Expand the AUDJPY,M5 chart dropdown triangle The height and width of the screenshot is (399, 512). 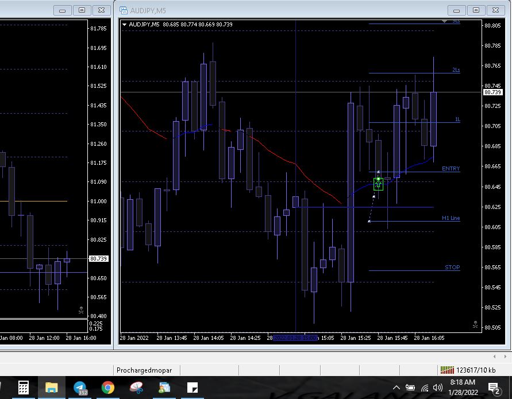coord(124,24)
